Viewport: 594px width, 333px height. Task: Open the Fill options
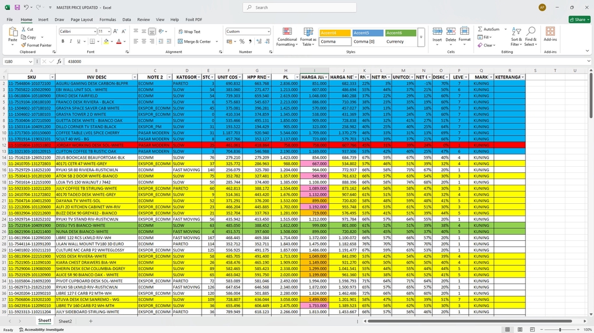point(484,37)
